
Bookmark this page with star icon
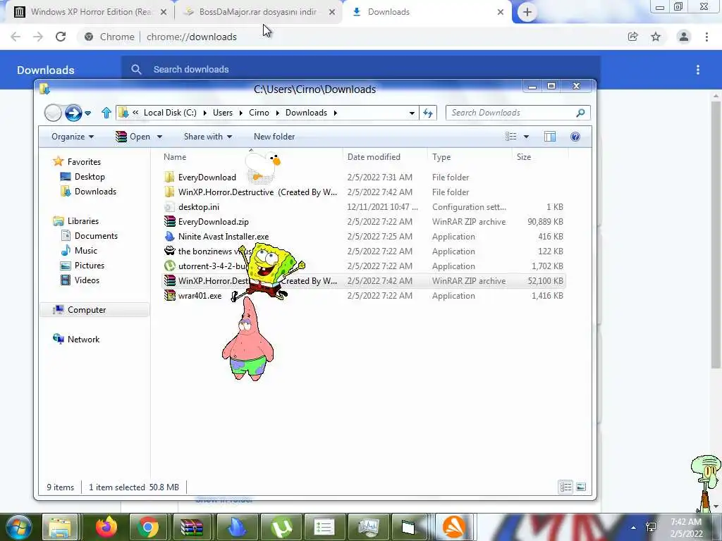pos(656,37)
